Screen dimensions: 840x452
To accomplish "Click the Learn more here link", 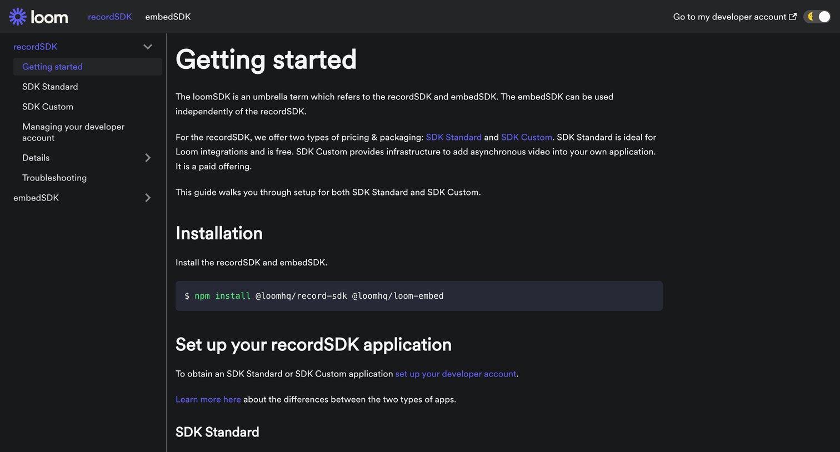I will [208, 399].
